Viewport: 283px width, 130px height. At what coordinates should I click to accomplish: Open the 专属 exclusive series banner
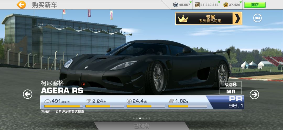click(x=209, y=18)
